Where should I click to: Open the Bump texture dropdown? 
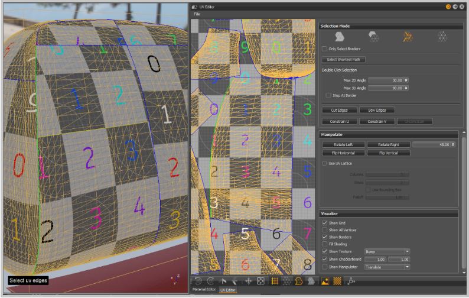[x=387, y=251]
